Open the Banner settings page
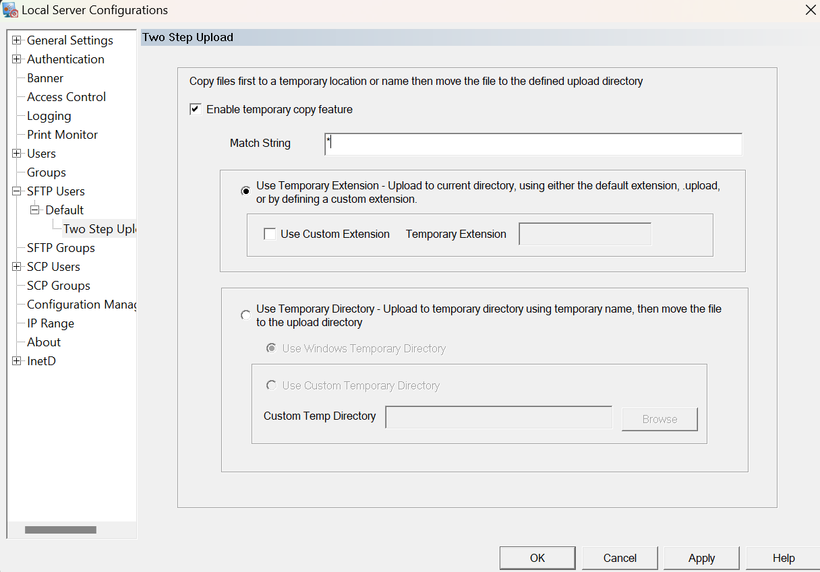This screenshot has width=820, height=572. click(x=45, y=78)
